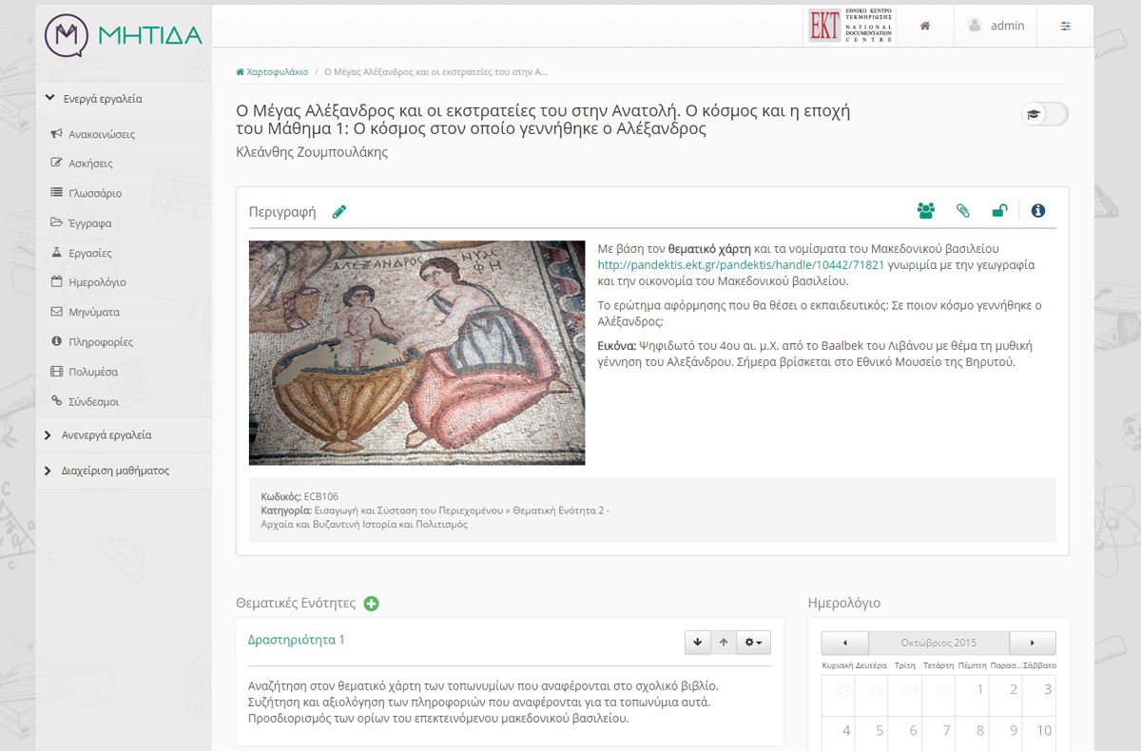
Task: Open the users group icon in description panel
Action: 925,211
